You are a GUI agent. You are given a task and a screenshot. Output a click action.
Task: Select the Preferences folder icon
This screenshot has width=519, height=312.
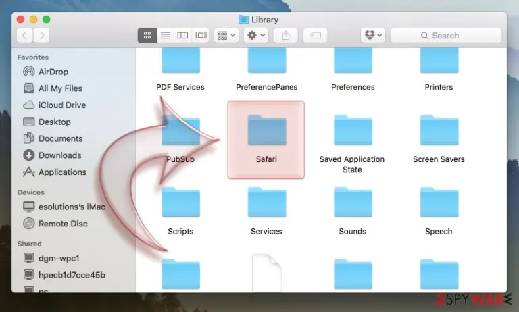coord(353,61)
